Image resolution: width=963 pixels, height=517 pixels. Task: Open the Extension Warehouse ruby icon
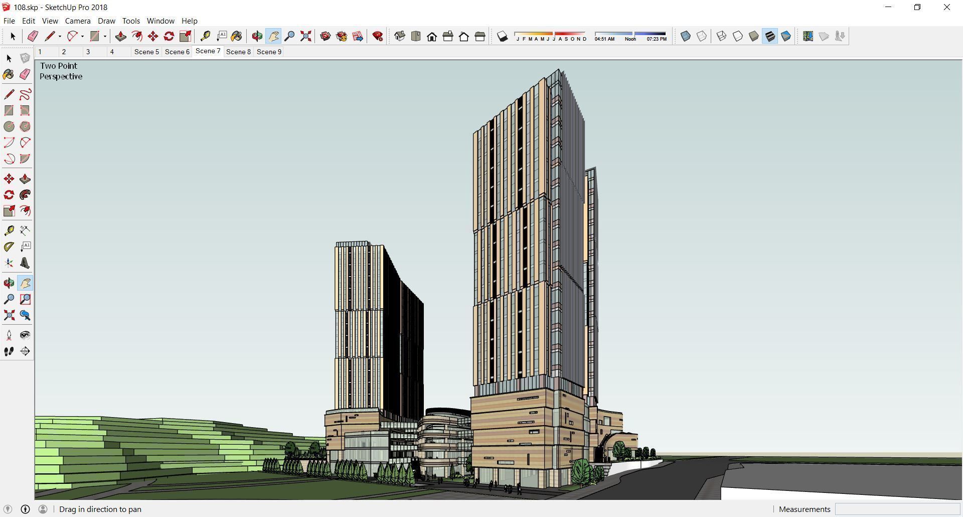click(378, 36)
